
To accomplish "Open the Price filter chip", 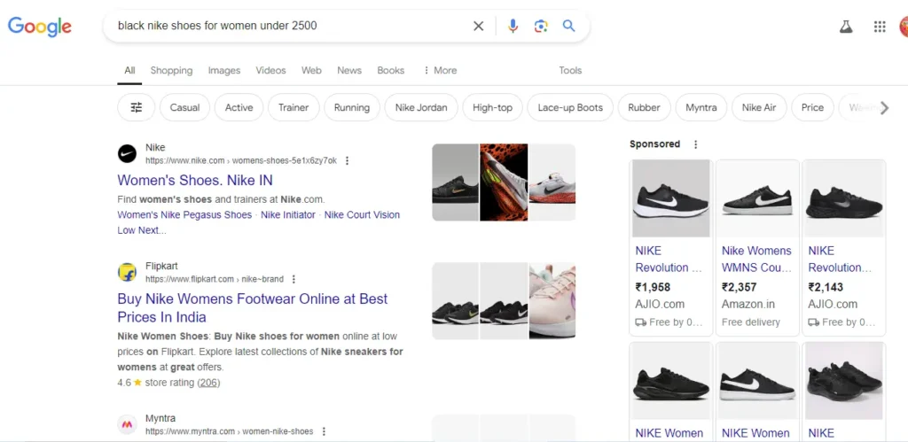I will pyautogui.click(x=812, y=107).
